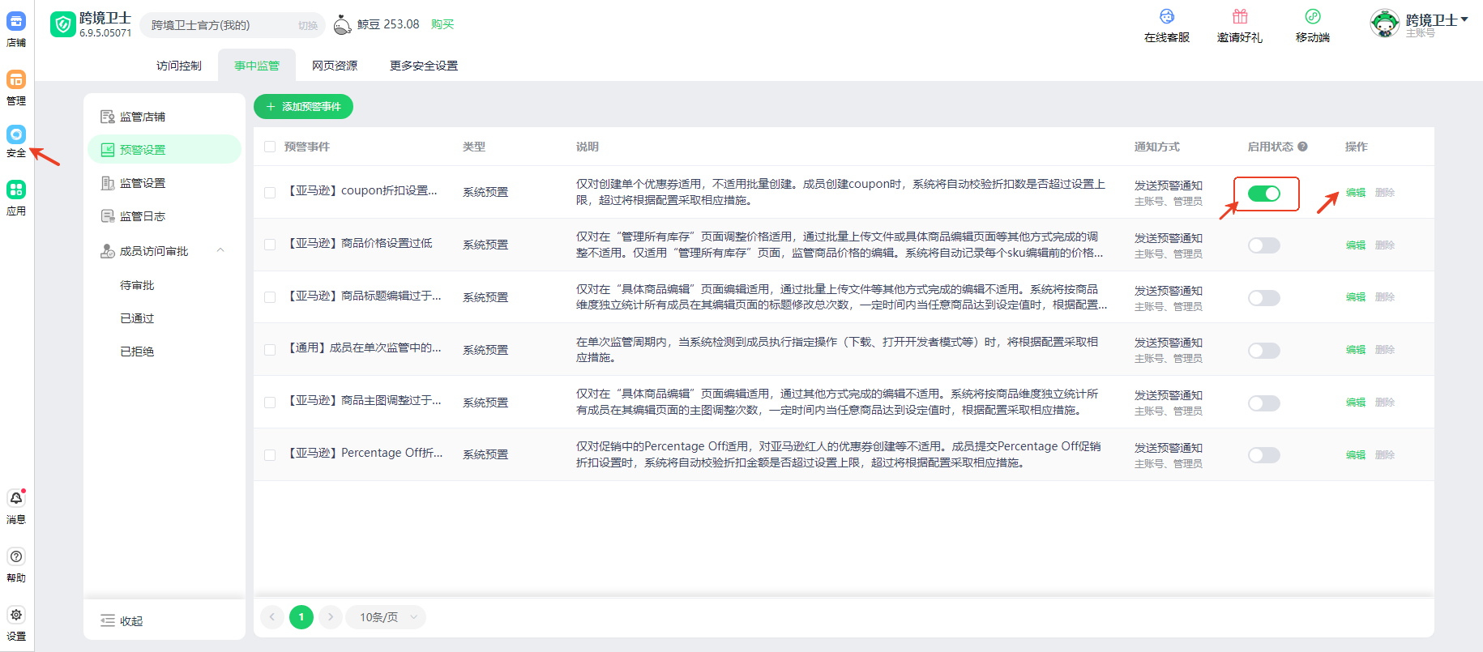The width and height of the screenshot is (1483, 652).
Task: Open the 跨境卫士 account dropdown arrow
Action: (x=1464, y=19)
